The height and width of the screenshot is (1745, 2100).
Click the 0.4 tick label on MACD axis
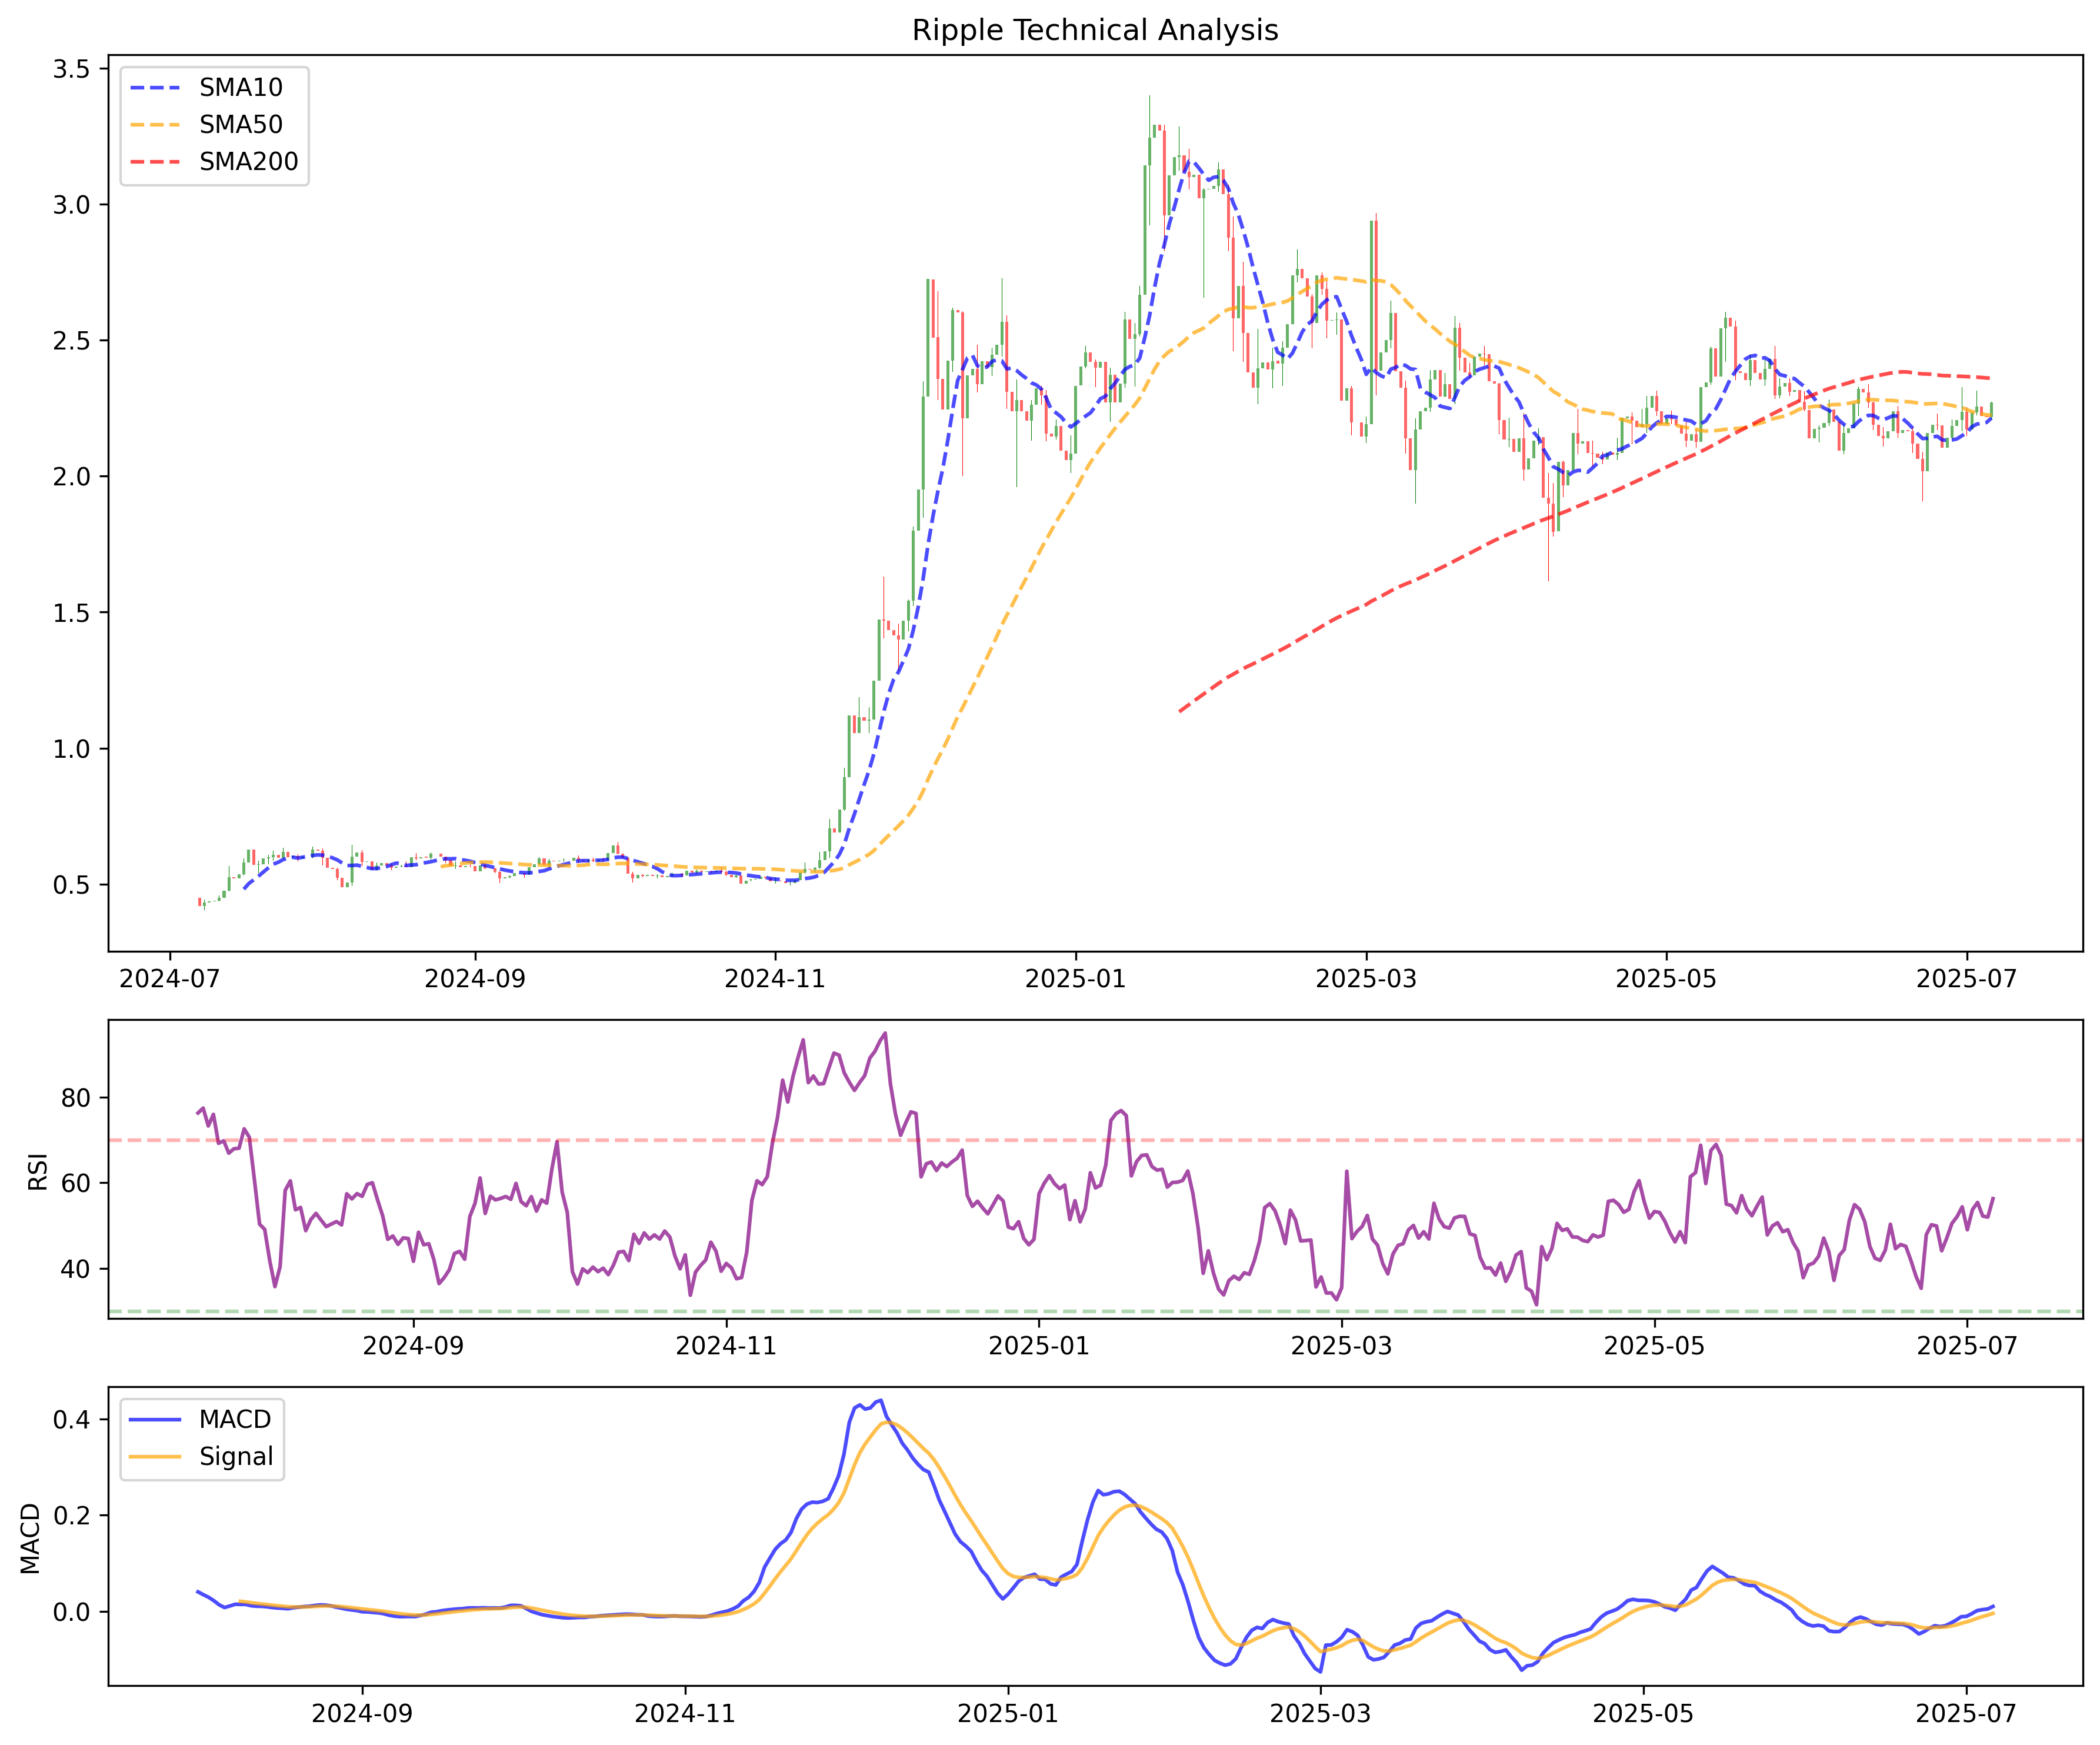coord(71,1420)
